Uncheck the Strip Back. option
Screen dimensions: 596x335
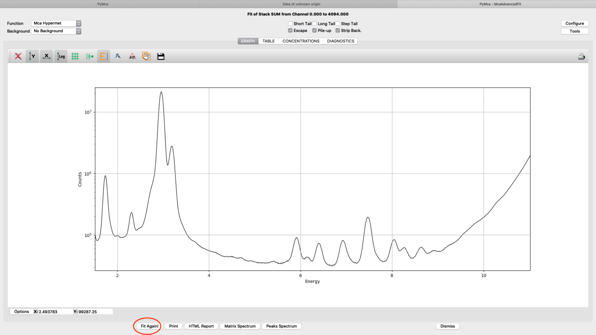click(337, 30)
